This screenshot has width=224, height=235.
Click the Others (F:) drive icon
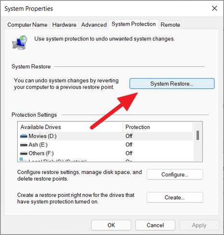pyautogui.click(x=24, y=154)
